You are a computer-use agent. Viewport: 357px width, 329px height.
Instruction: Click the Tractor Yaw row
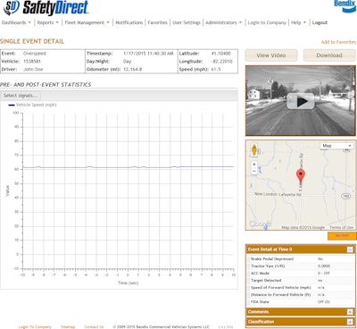coord(301,266)
